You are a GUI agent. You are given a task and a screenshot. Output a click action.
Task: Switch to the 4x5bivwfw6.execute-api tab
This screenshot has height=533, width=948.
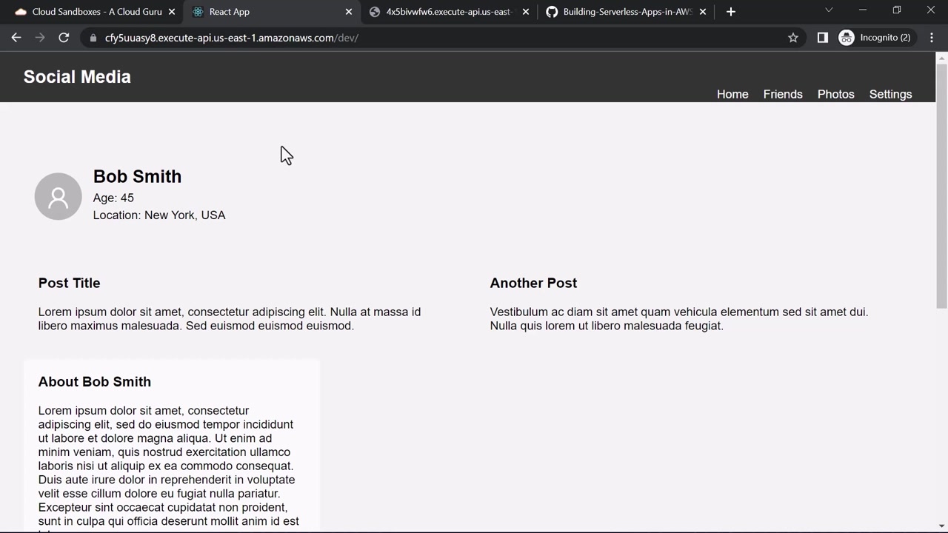tap(450, 12)
